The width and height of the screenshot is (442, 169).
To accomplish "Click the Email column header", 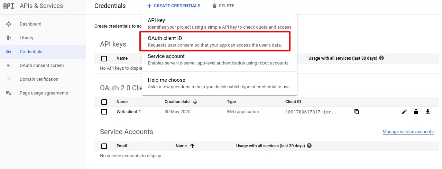I will tap(122, 146).
